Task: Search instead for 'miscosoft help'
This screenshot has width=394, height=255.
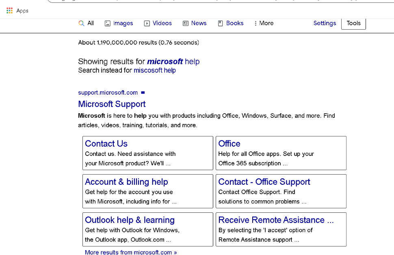Action: click(x=155, y=70)
